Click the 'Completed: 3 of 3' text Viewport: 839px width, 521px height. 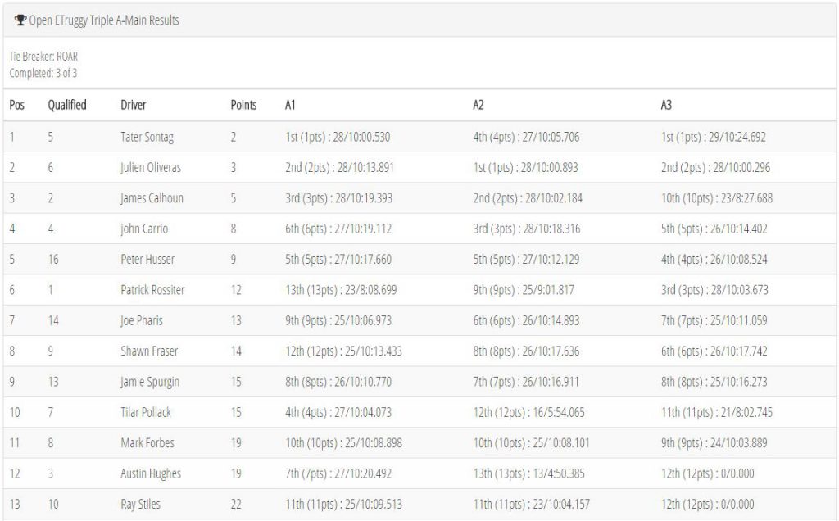[x=43, y=73]
